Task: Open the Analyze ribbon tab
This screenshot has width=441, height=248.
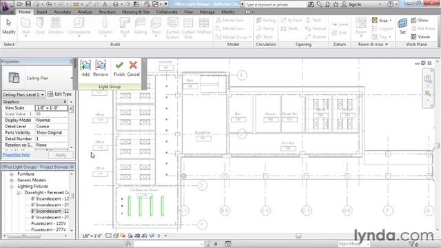Action: [85, 12]
